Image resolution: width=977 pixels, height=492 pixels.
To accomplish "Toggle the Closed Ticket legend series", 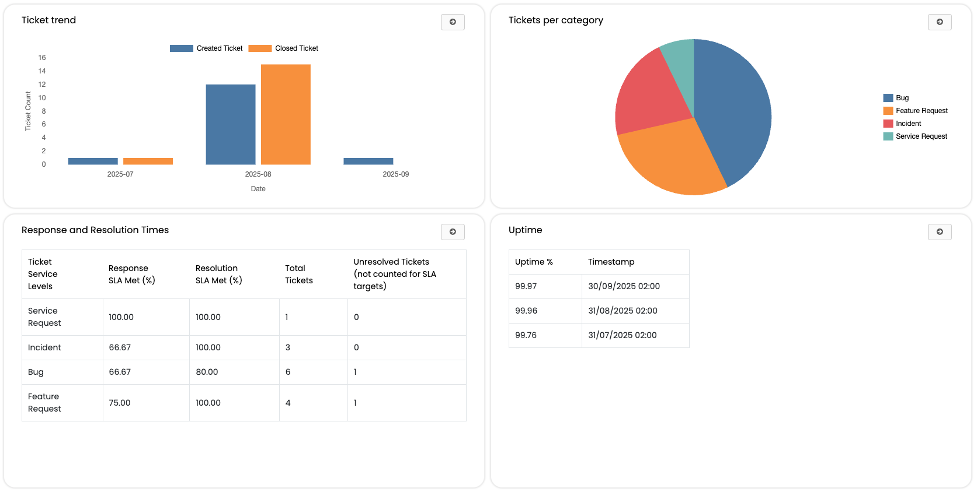I will point(284,48).
